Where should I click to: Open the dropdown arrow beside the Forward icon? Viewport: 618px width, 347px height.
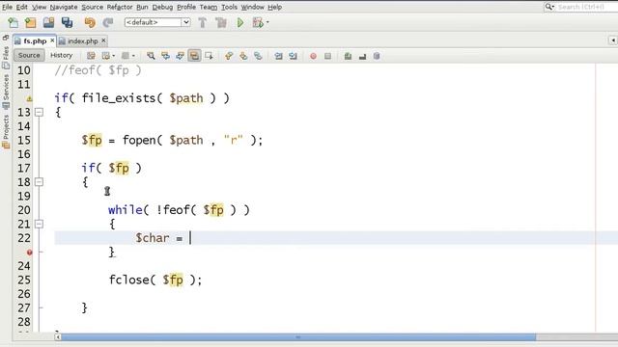(133, 56)
